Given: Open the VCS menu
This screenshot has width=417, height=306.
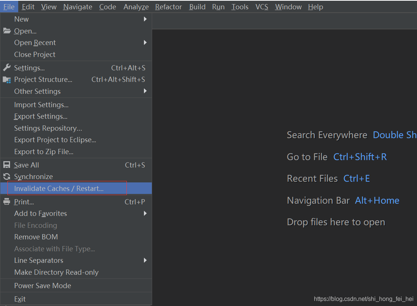Looking at the screenshot, I should pyautogui.click(x=262, y=7).
